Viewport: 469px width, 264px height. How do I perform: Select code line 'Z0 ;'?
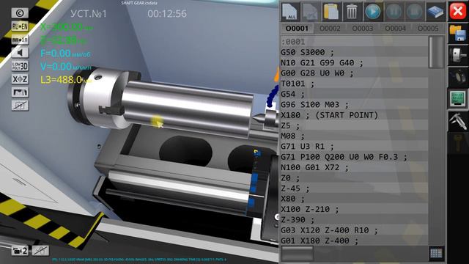pos(355,178)
